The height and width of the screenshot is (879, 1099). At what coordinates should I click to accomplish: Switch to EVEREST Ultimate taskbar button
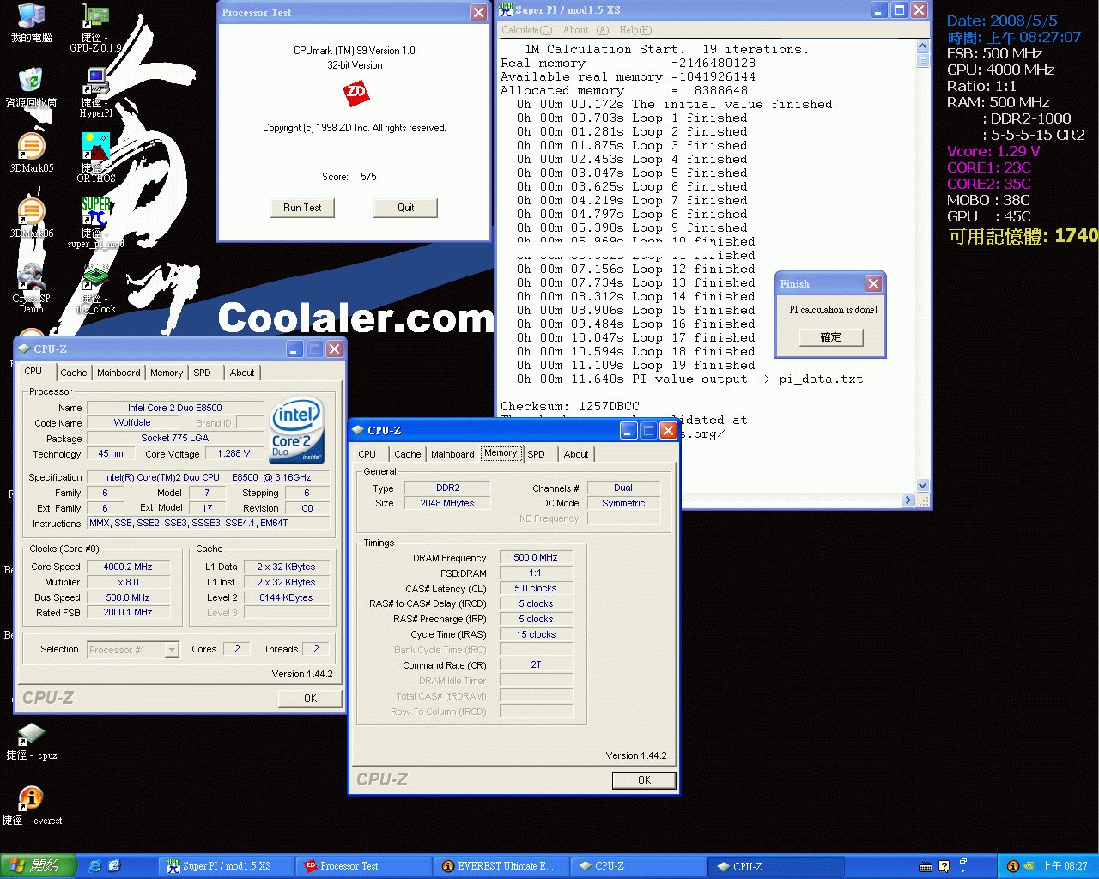pos(501,866)
